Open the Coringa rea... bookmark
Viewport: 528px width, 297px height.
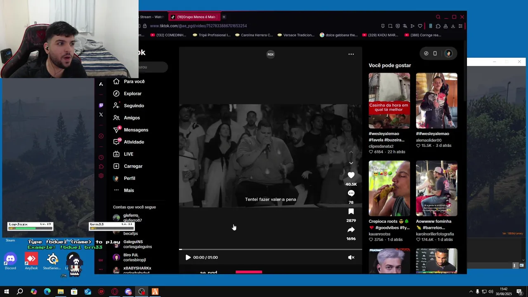pyautogui.click(x=423, y=35)
